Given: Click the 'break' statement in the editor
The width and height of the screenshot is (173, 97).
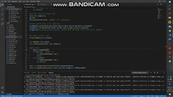Looking at the screenshot, I should pos(39,56).
